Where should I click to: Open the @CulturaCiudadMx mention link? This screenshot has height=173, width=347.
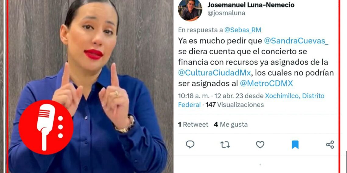[x=214, y=73]
